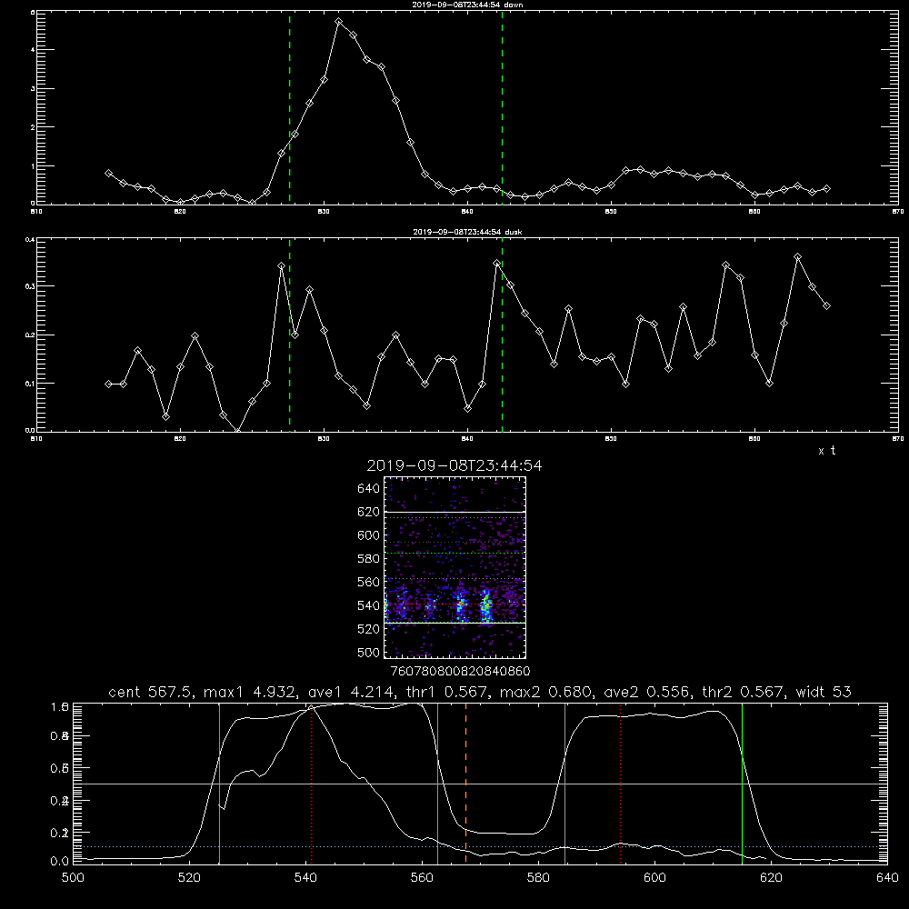Click the upper white horizontal line on heatmap
Screen dimensions: 909x909
coord(454,513)
